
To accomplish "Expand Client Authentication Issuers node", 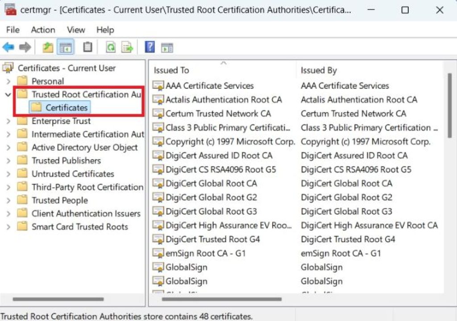I will [x=8, y=214].
